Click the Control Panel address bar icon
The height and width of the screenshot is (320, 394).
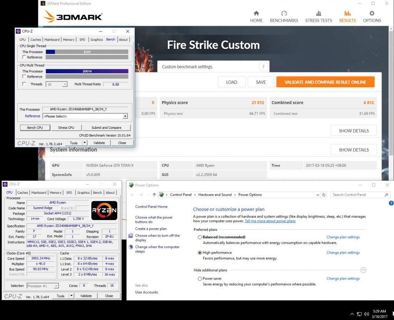tap(161, 195)
